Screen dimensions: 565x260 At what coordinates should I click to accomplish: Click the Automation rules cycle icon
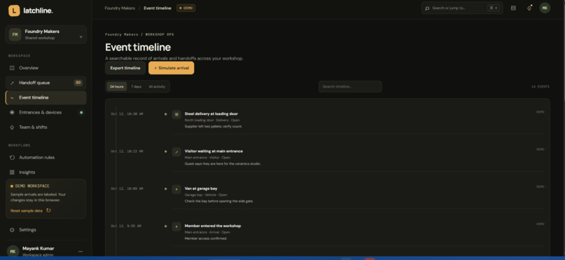pyautogui.click(x=12, y=158)
